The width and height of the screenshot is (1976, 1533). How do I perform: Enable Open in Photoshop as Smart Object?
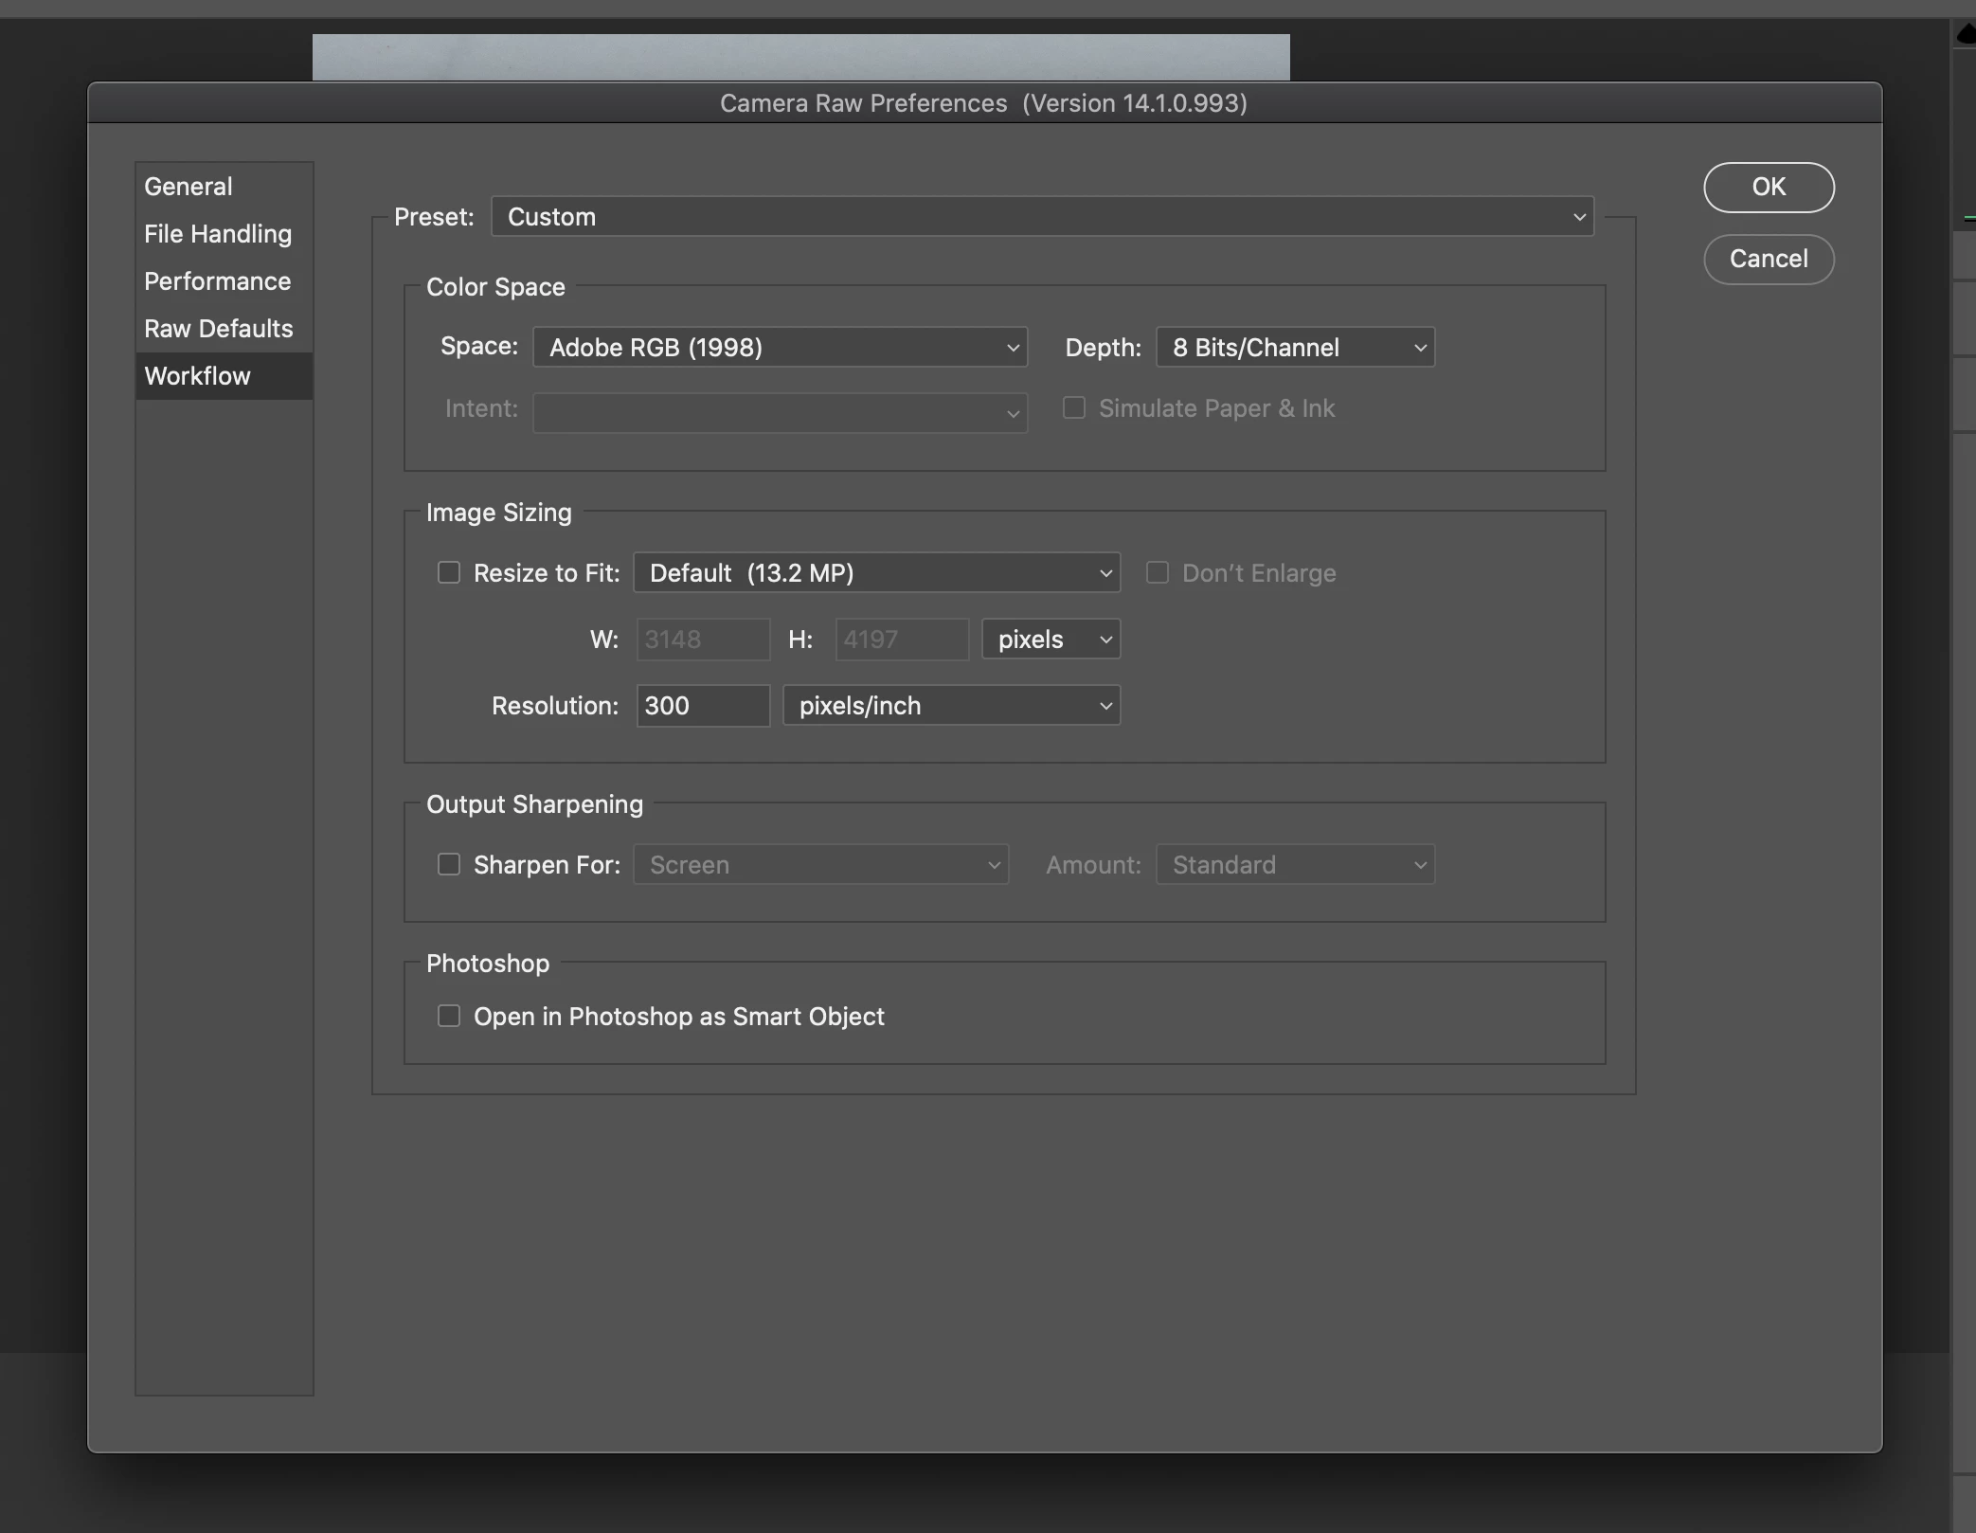click(x=449, y=1017)
